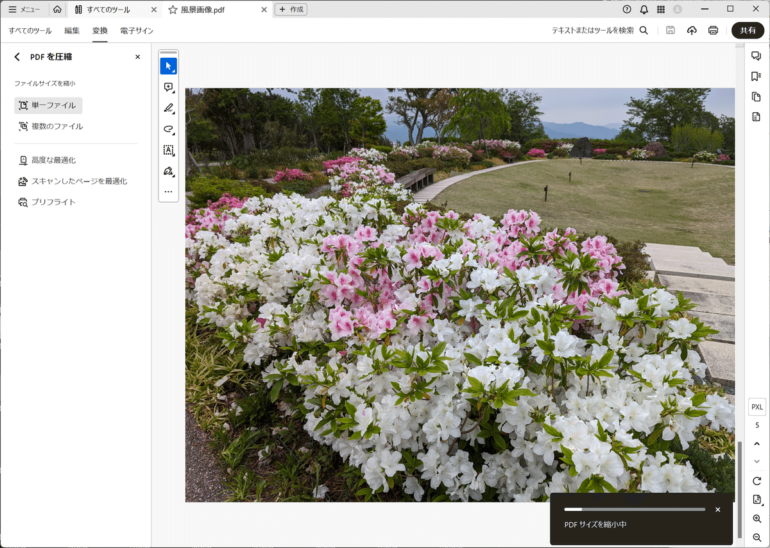Click the compression progress bar

point(635,509)
